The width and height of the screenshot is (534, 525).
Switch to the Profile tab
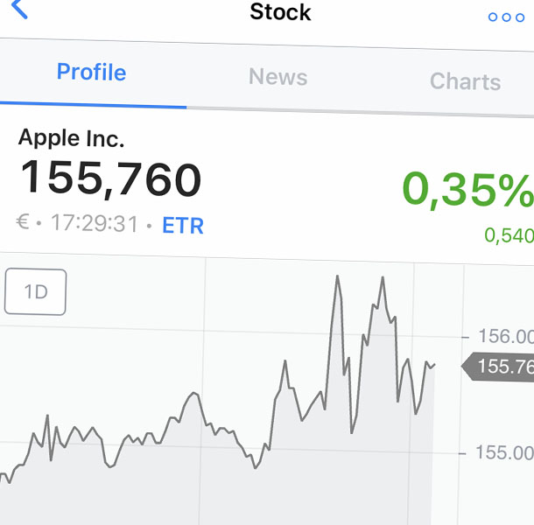point(91,72)
